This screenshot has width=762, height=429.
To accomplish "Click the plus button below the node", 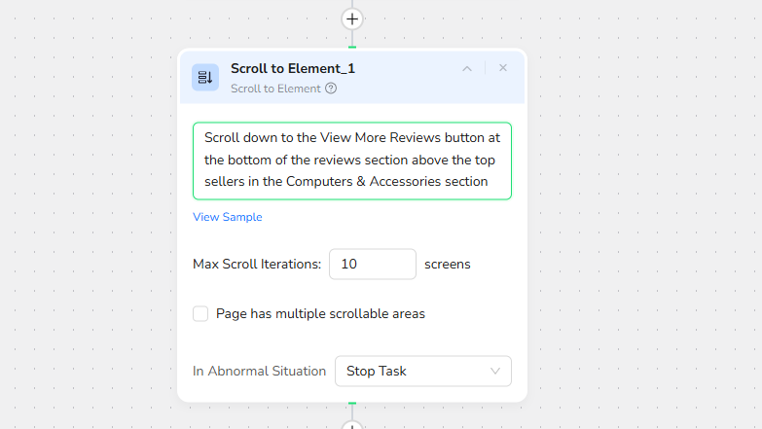I will (x=352, y=425).
